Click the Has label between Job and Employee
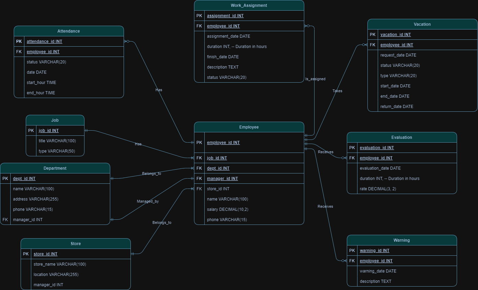Image resolution: width=478 pixels, height=290 pixels. 138,144
